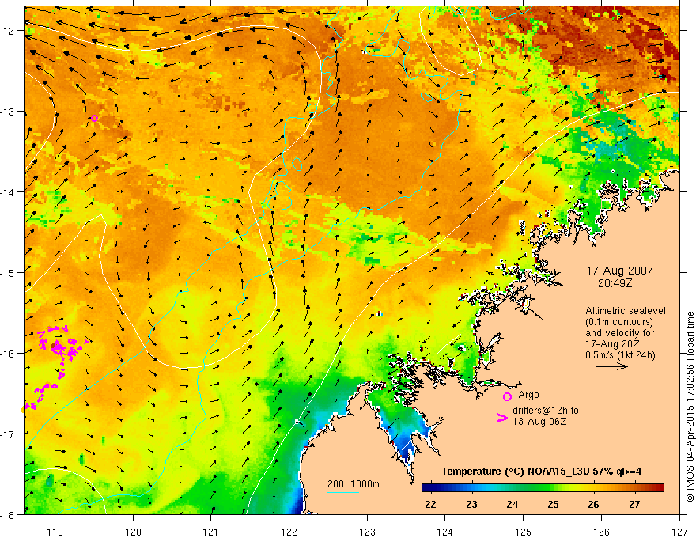Click the latitude axis label -17
Image resolution: width=696 pixels, height=538 pixels.
[x=9, y=434]
